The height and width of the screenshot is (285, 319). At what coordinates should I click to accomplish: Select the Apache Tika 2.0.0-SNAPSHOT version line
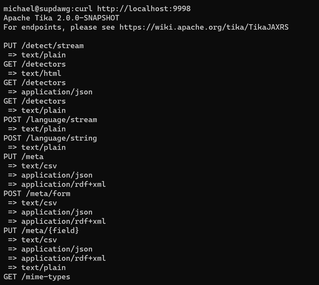tap(61, 18)
